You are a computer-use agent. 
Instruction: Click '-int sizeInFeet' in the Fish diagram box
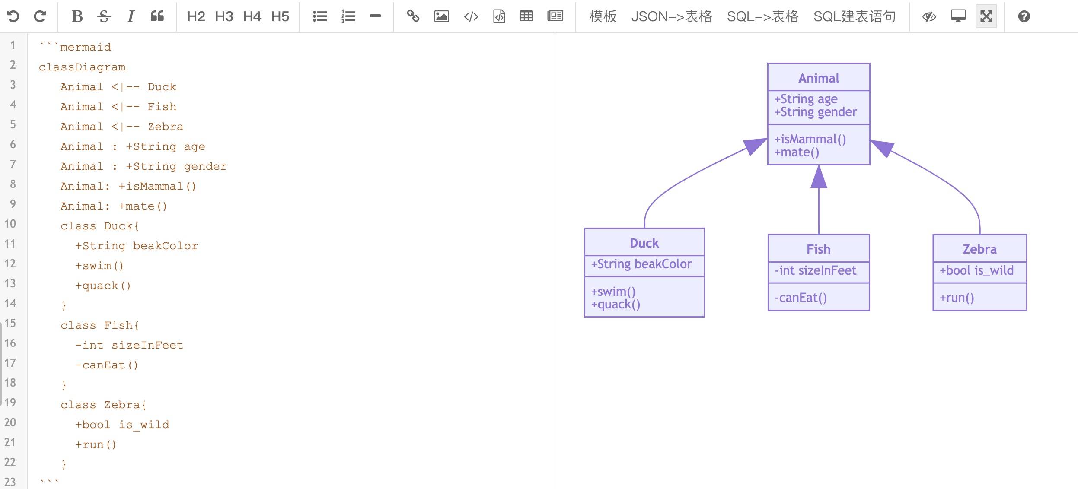tap(815, 270)
